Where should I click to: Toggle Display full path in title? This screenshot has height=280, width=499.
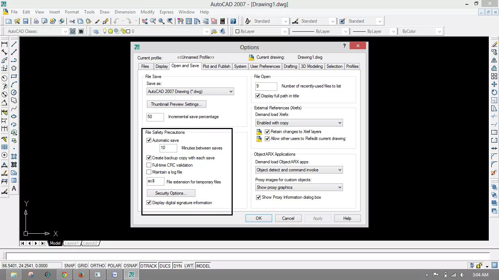tap(258, 96)
